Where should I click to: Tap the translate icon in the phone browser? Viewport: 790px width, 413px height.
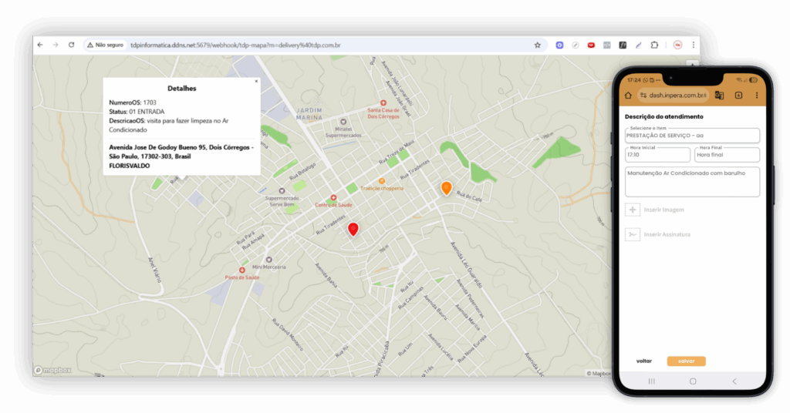(719, 96)
